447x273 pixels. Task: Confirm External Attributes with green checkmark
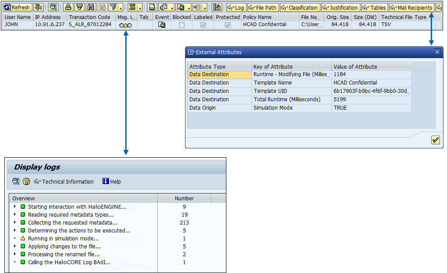click(x=435, y=140)
